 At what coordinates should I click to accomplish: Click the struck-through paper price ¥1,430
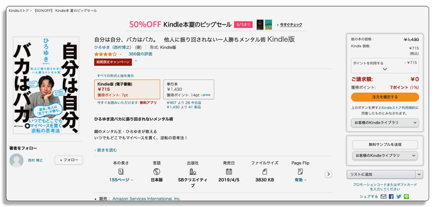[x=411, y=39]
